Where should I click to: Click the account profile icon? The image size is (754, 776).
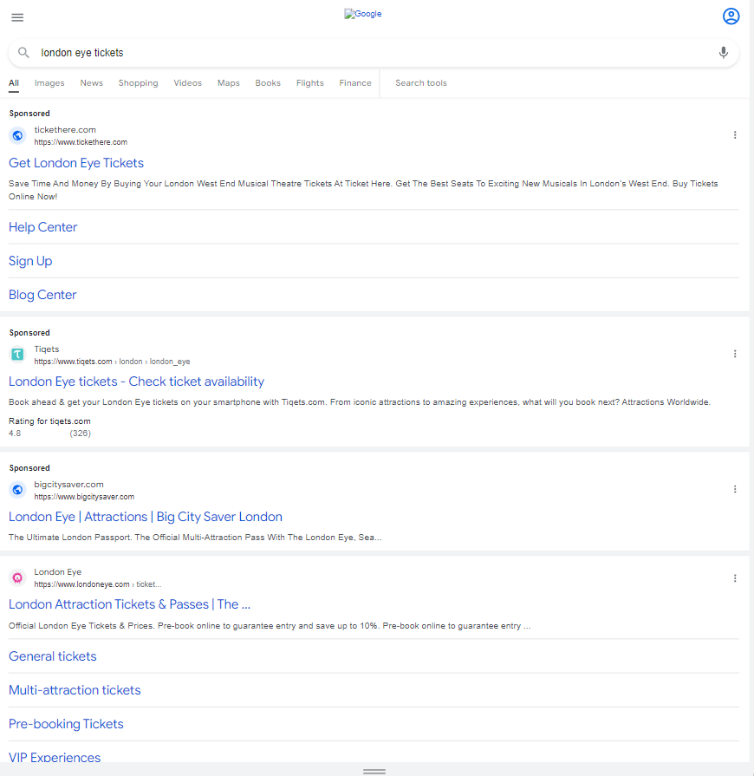[731, 16]
